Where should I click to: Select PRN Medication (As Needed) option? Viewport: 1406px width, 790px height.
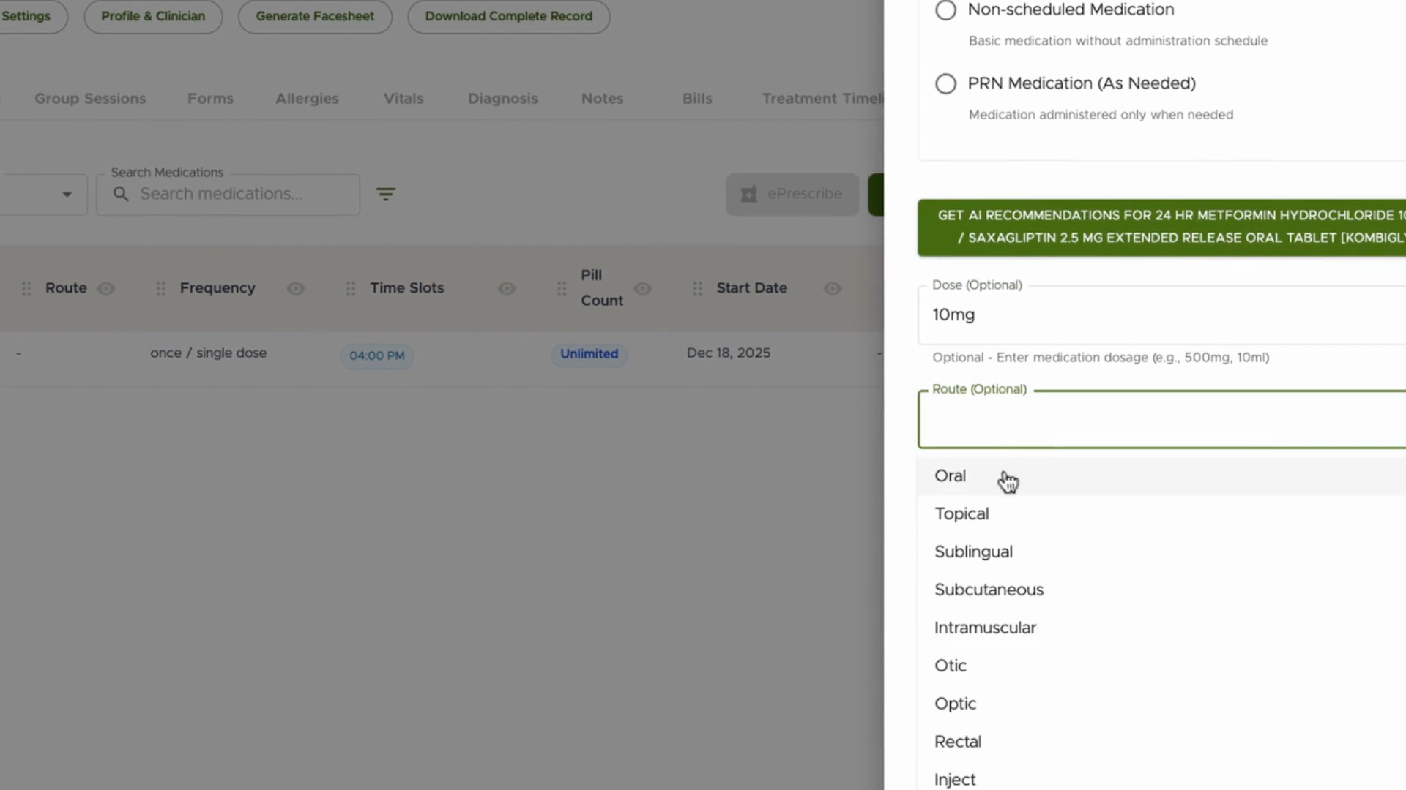pos(946,83)
